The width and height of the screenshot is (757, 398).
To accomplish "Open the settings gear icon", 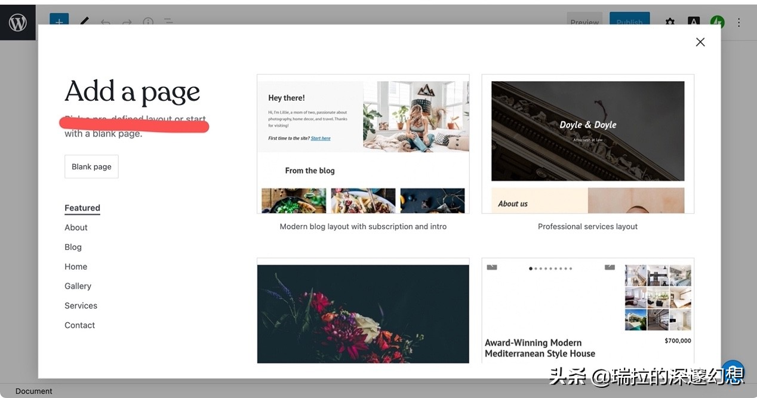I will click(x=670, y=21).
